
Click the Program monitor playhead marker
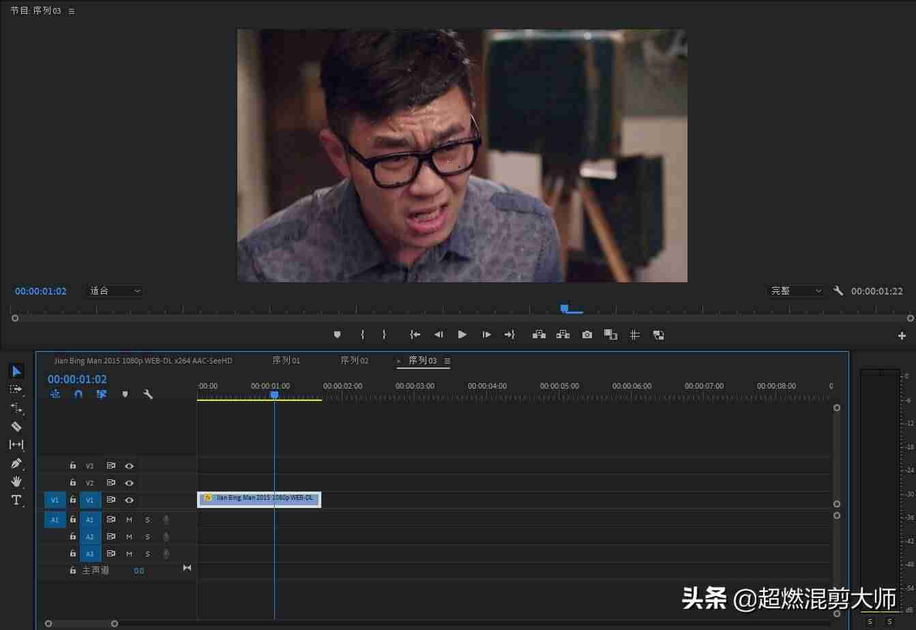[x=564, y=309]
